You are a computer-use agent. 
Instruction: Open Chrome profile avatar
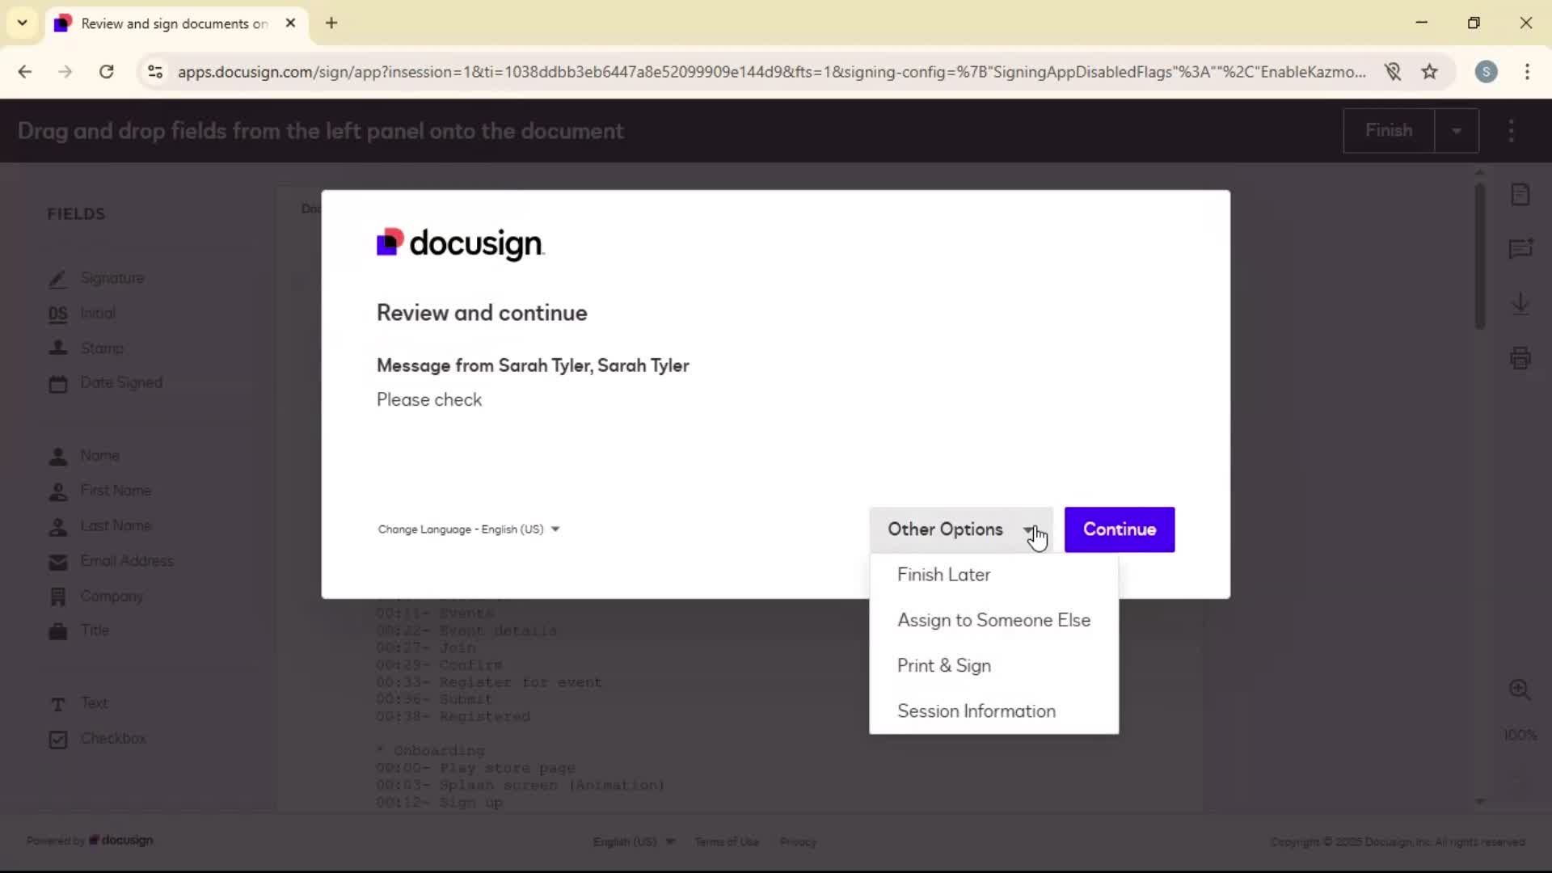click(x=1486, y=72)
